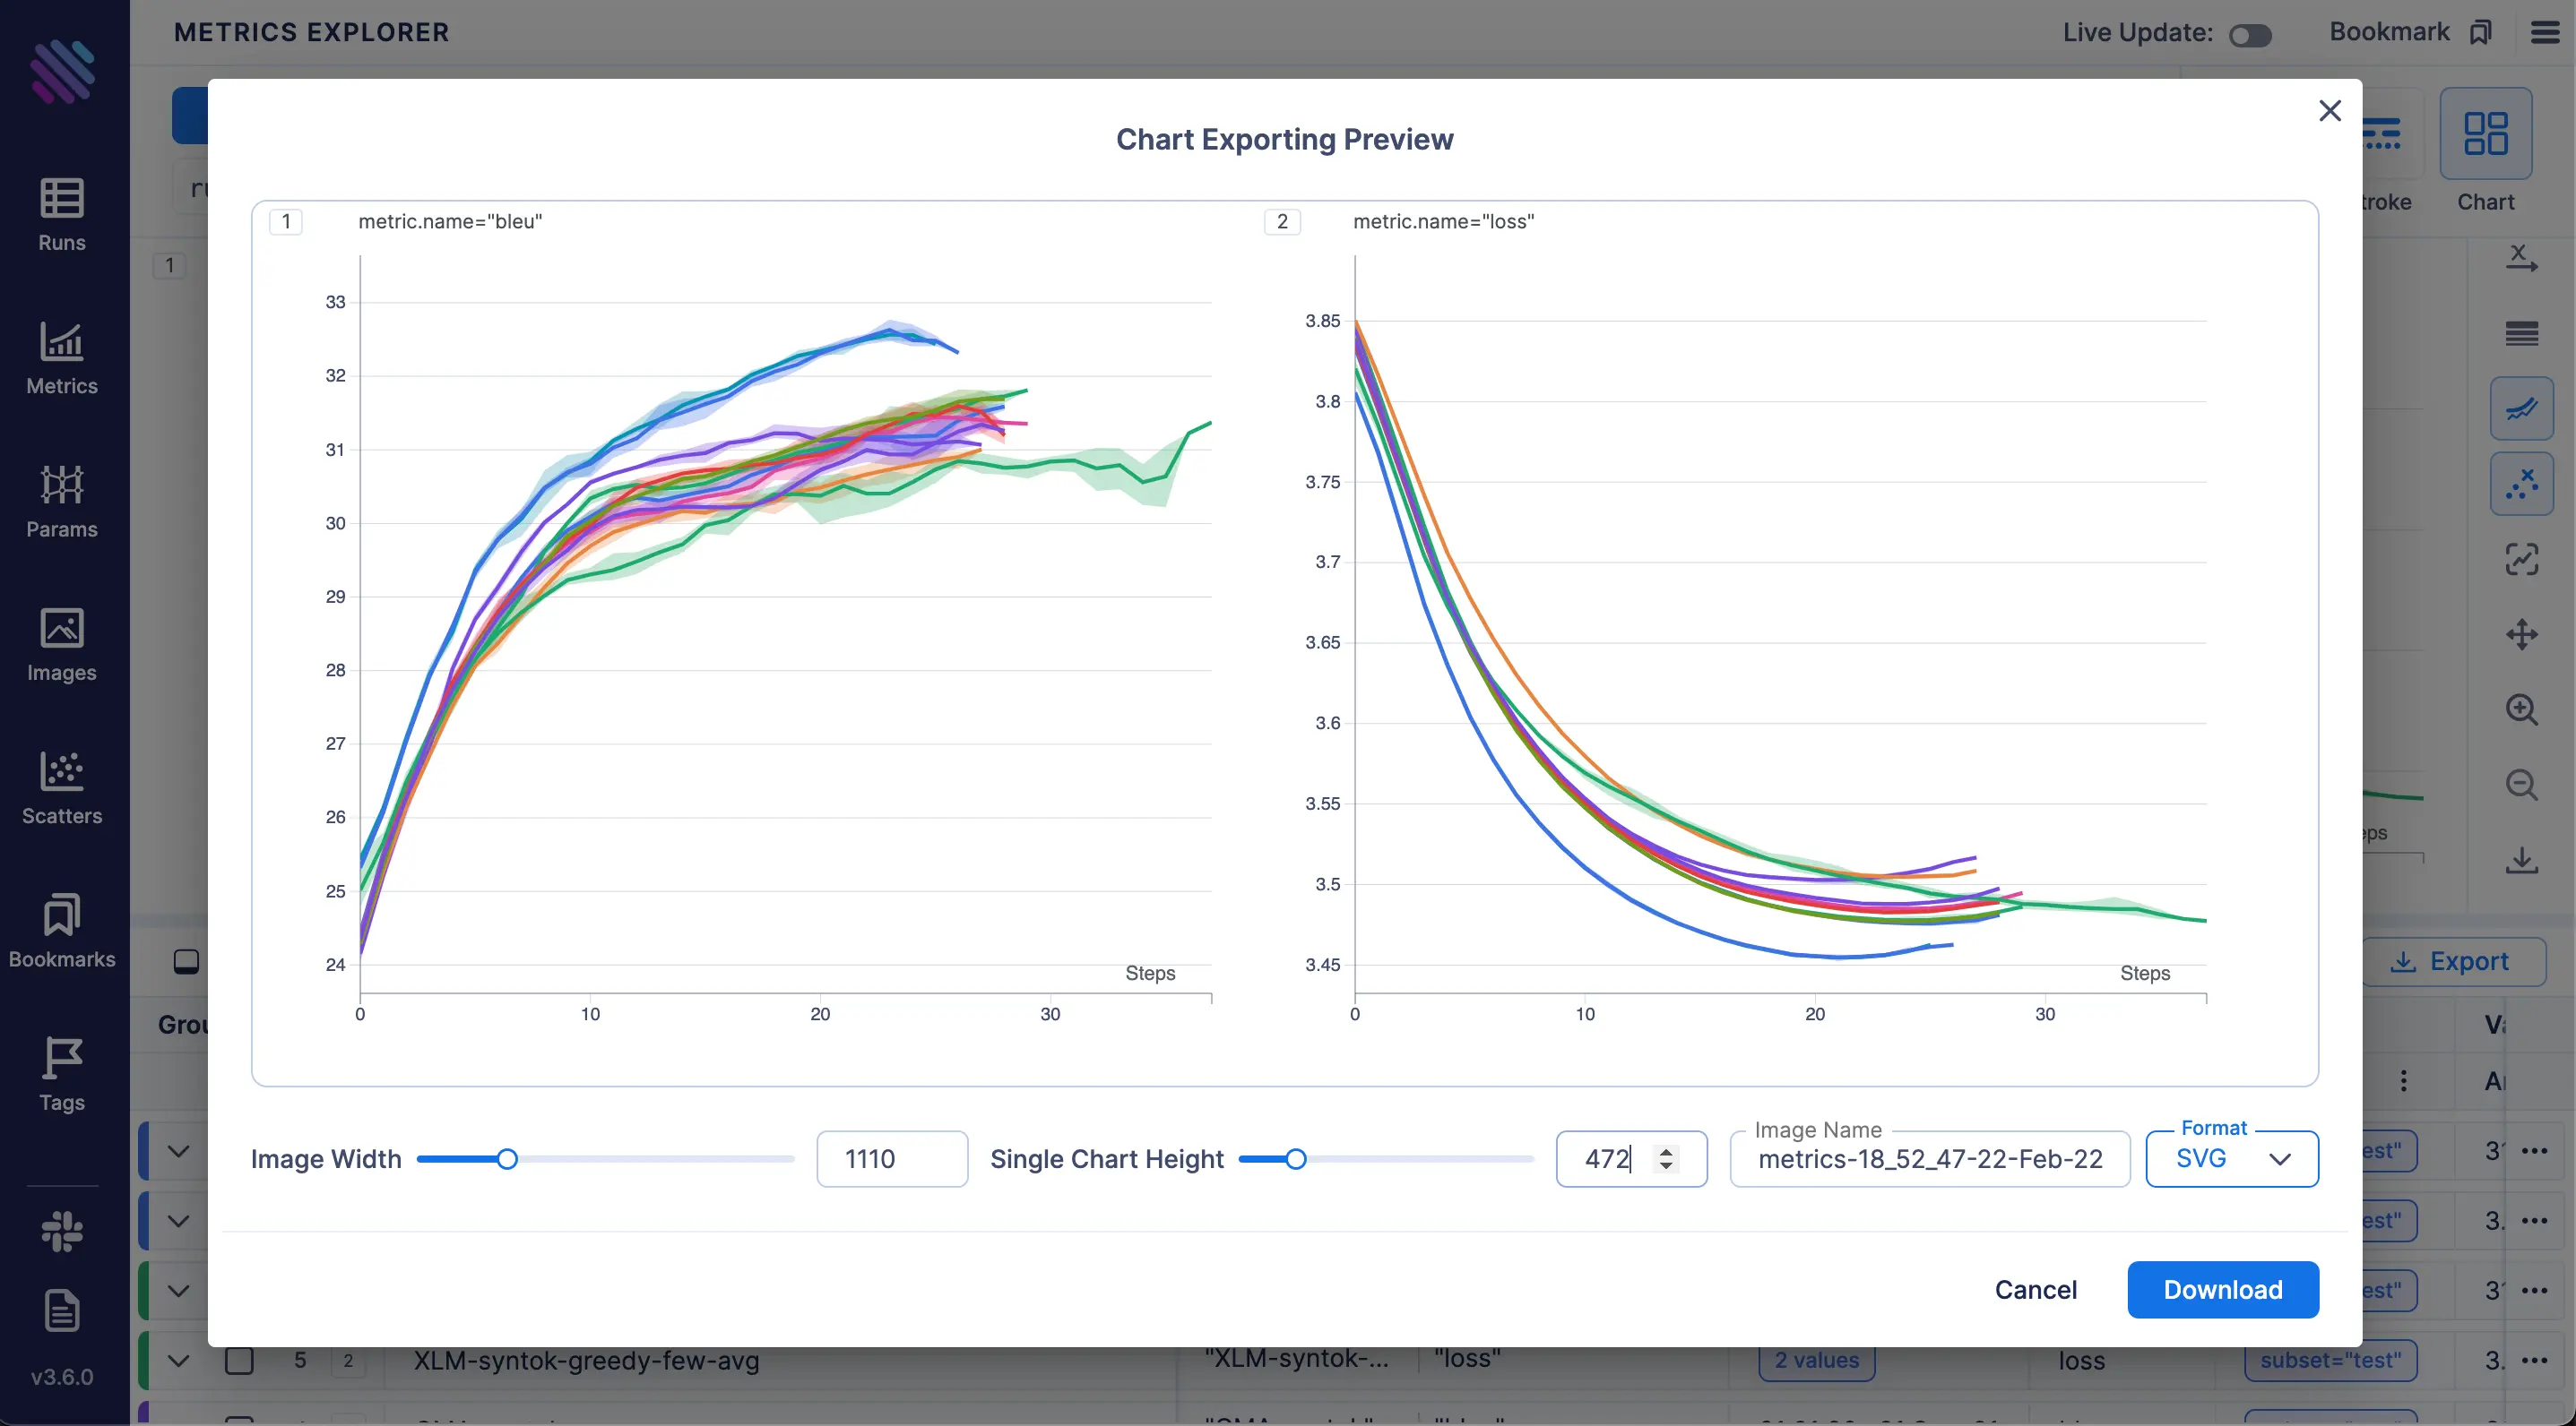Adjust the Single Chart Height slider handle
Screen dimensions: 2576x1426
[x=1295, y=1158]
